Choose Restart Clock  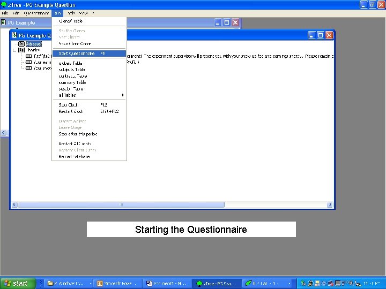point(89,111)
